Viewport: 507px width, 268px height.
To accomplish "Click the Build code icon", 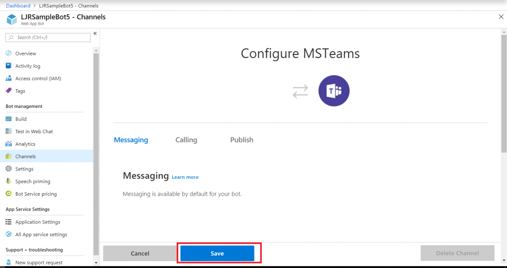I will click(x=9, y=119).
